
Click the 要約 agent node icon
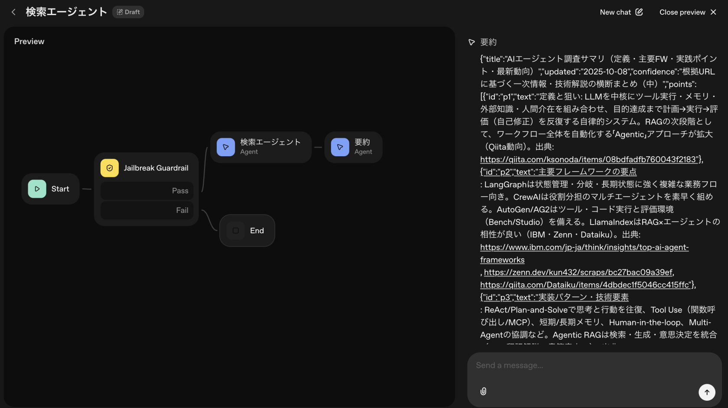pos(340,147)
